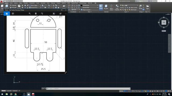Image resolution: width=172 pixels, height=96 pixels.
Task: Open the Windows Start menu
Action: pos(2,94)
